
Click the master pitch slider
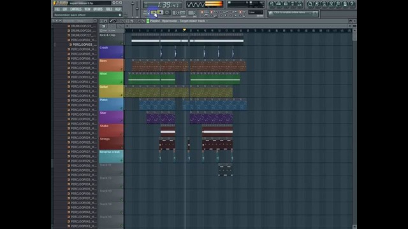tap(137, 10)
